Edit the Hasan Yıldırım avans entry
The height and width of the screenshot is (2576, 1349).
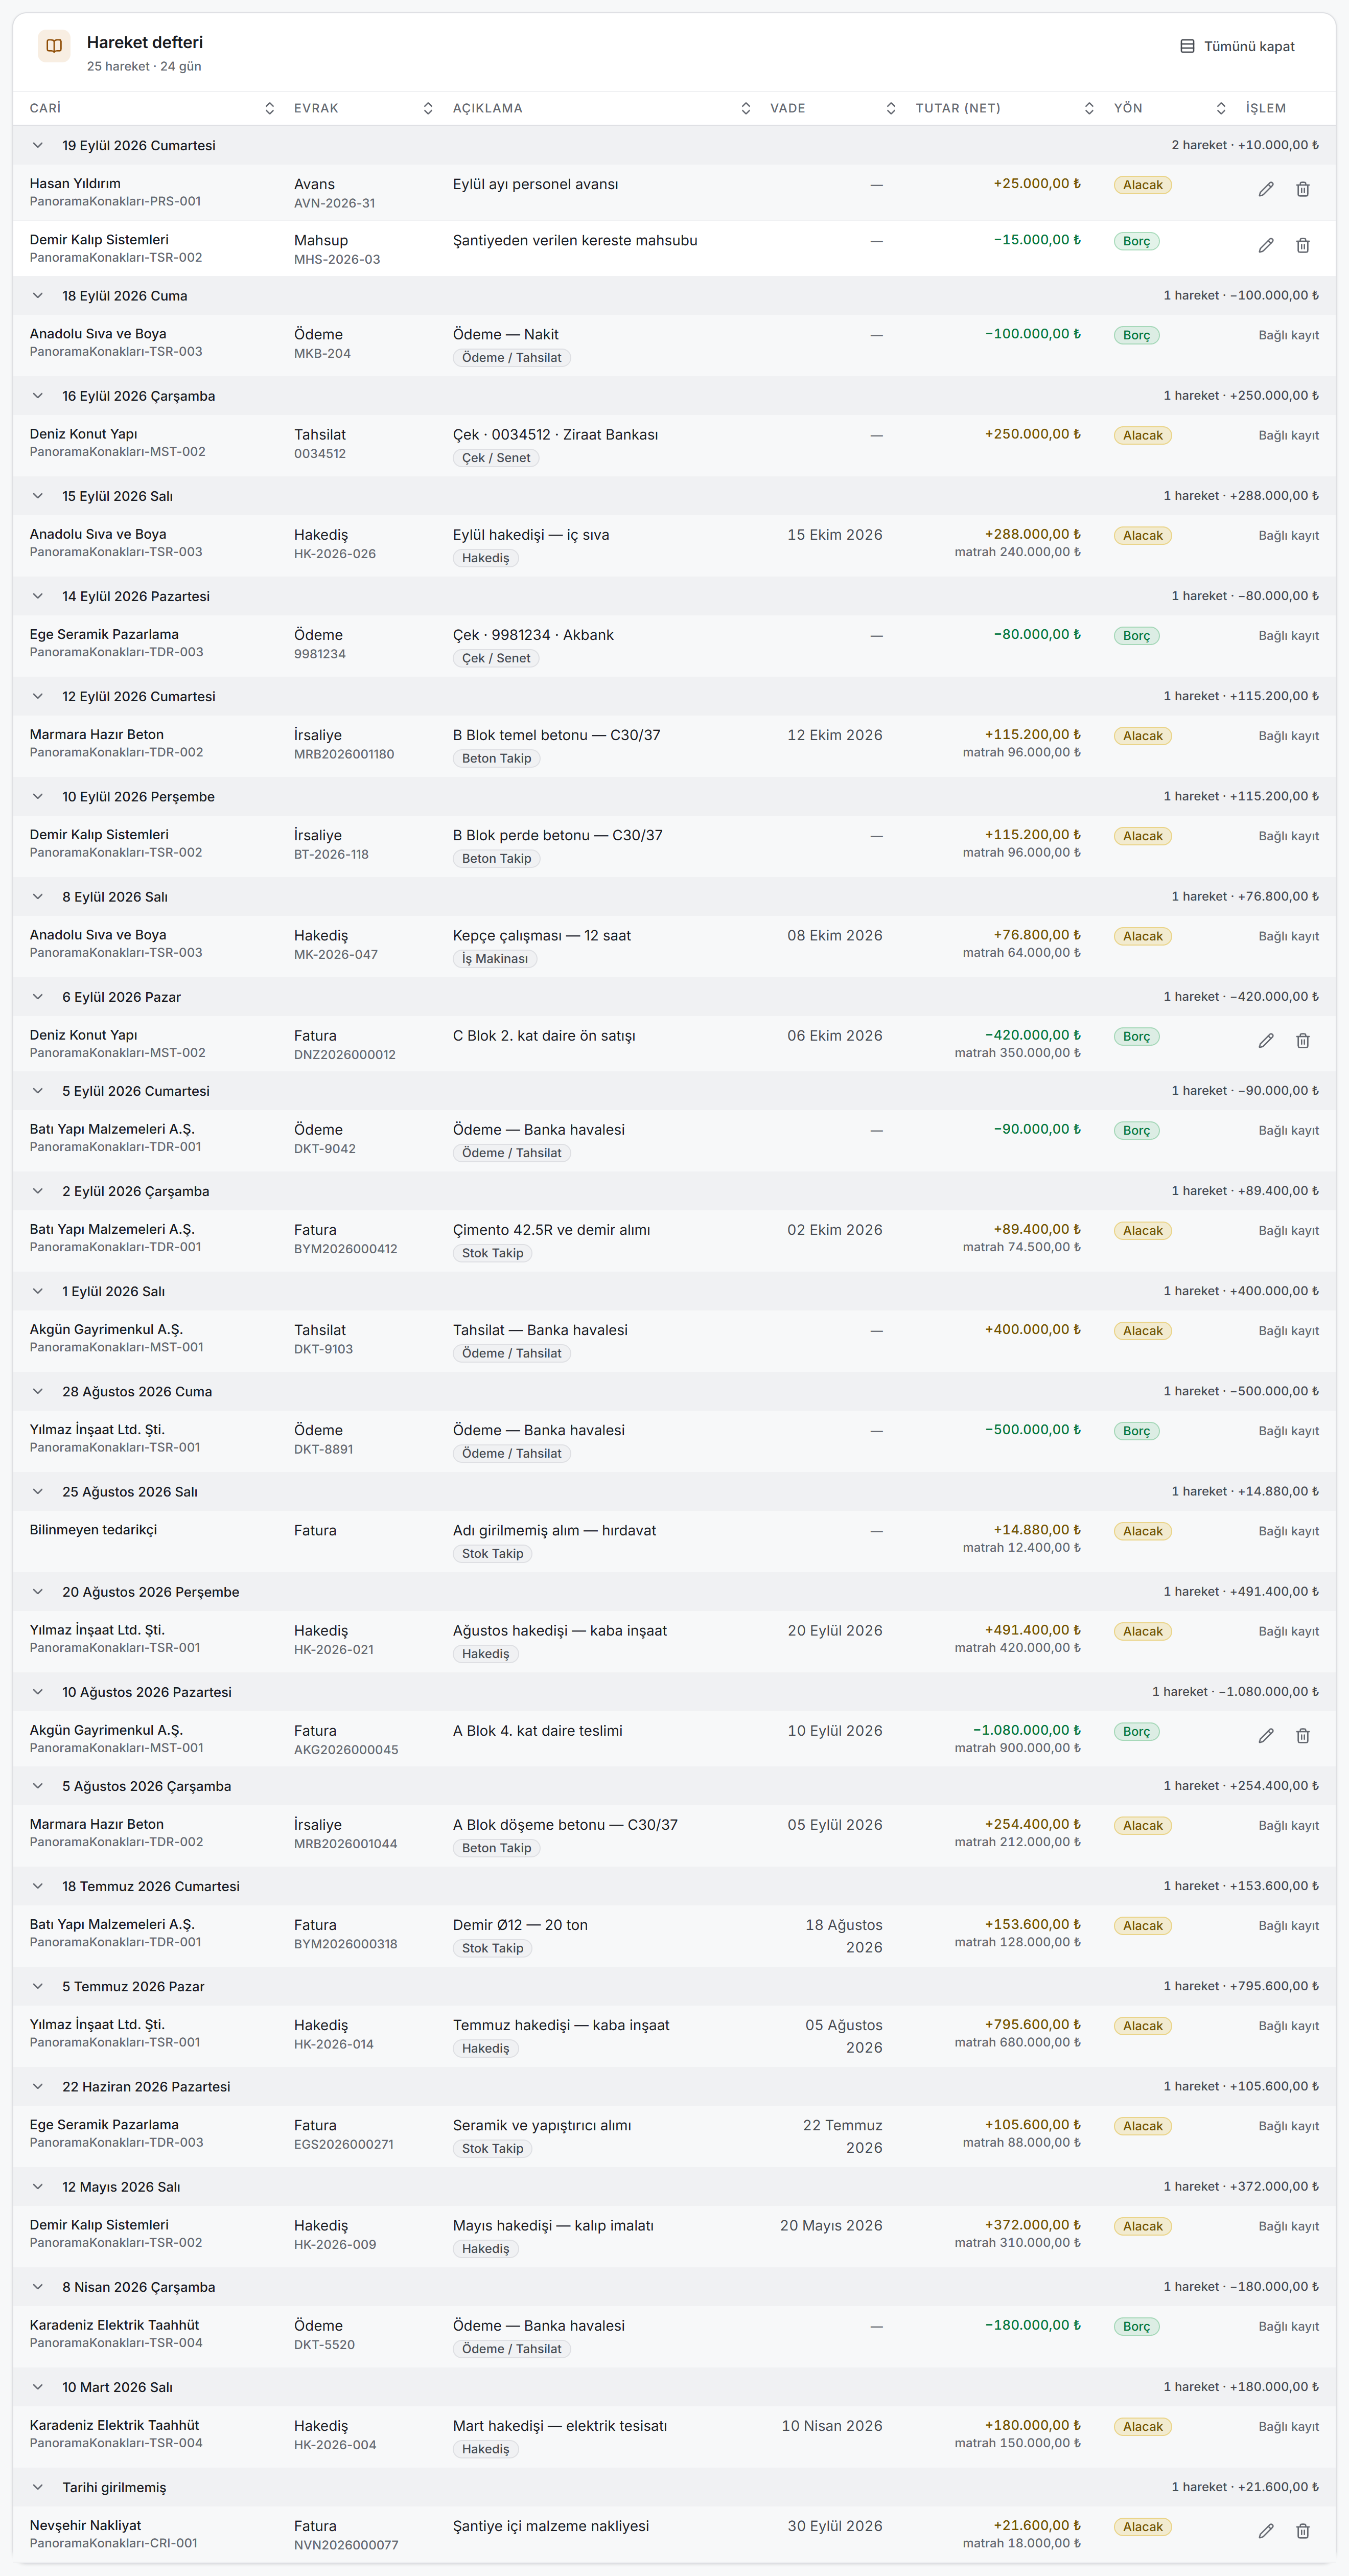click(1265, 189)
